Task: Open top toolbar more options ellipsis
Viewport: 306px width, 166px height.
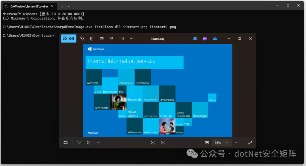Action: 131,39
